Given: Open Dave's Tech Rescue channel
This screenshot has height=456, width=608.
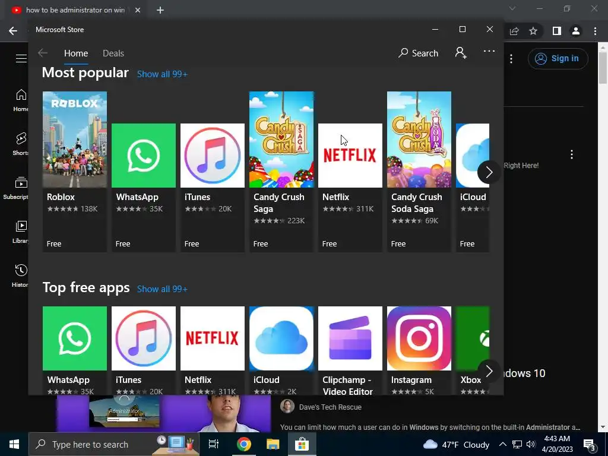Looking at the screenshot, I should pyautogui.click(x=330, y=407).
